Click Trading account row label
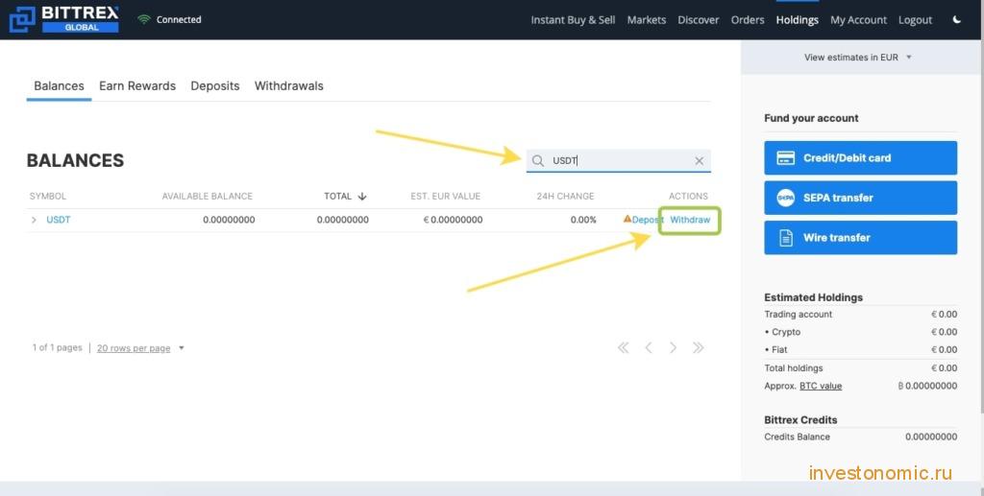Screen dimensions: 984x496 [x=799, y=315]
